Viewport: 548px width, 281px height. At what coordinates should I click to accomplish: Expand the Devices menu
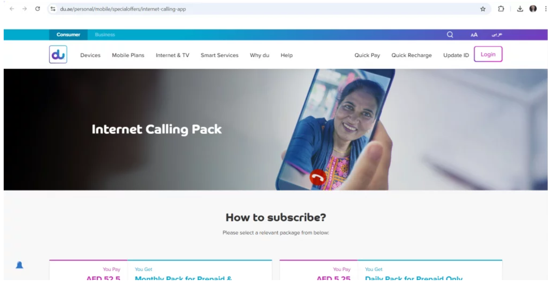(x=90, y=55)
